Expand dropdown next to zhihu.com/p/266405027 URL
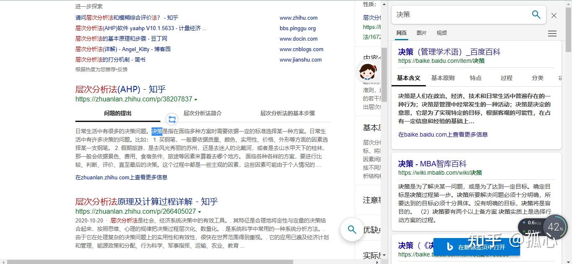This screenshot has height=264, width=572. tap(200, 212)
